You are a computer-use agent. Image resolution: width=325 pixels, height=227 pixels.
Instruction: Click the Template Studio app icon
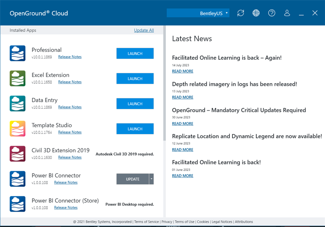(18, 129)
